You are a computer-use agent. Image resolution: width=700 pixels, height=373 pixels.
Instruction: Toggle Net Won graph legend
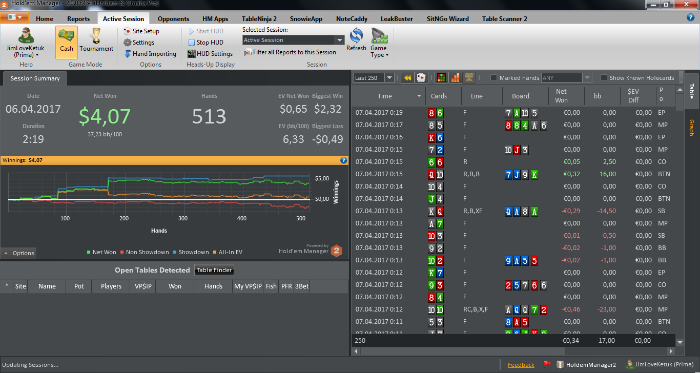point(101,252)
